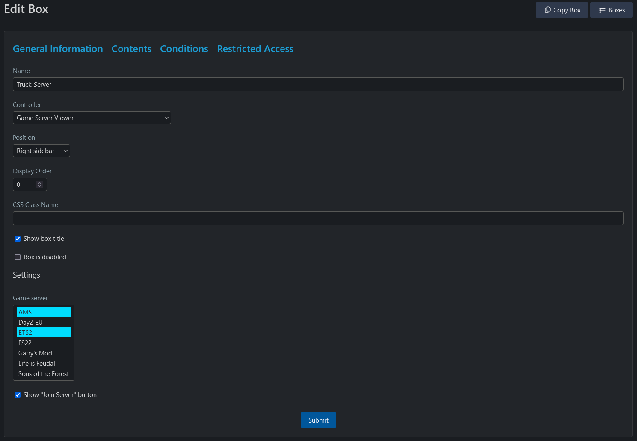
Task: Uncheck the Show box title checkbox
Action: coord(18,239)
